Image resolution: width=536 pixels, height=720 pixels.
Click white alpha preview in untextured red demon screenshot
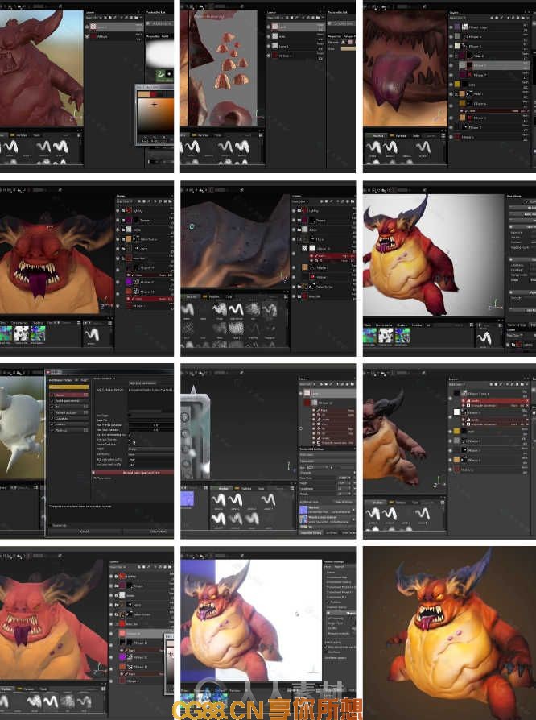click(159, 54)
